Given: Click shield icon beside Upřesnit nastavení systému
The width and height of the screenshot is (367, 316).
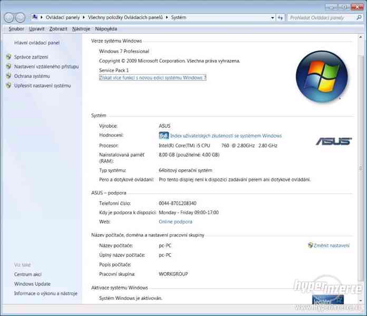Looking at the screenshot, I should (x=8, y=85).
